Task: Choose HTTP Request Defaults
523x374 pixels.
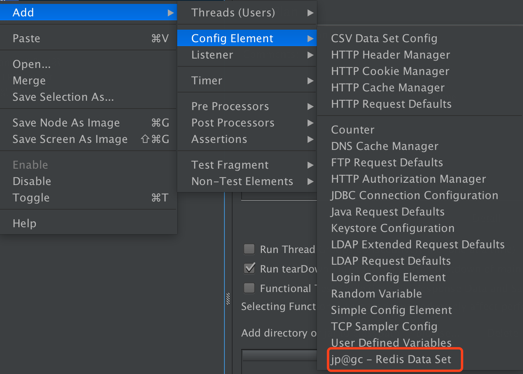Action: pos(391,104)
